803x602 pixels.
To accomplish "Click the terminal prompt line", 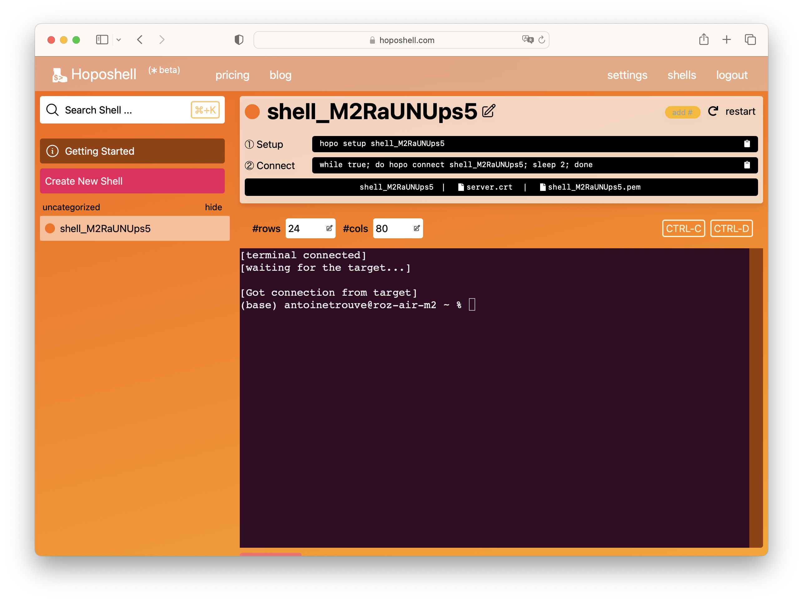I will pyautogui.click(x=357, y=305).
